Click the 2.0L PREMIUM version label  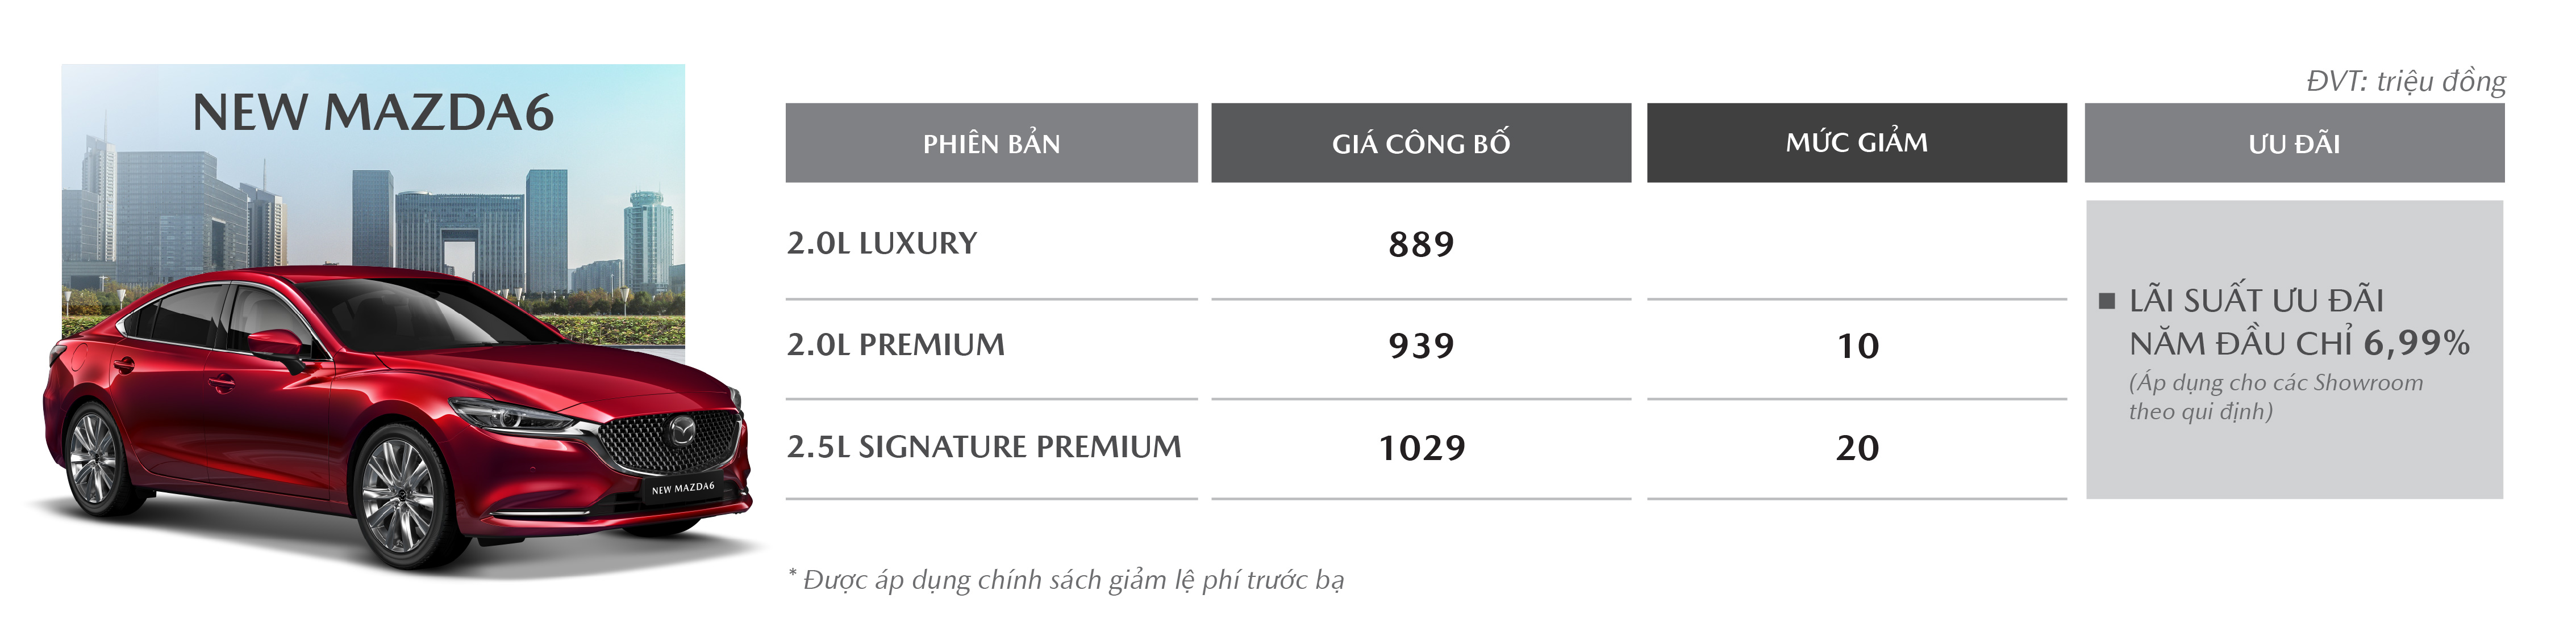pyautogui.click(x=896, y=344)
